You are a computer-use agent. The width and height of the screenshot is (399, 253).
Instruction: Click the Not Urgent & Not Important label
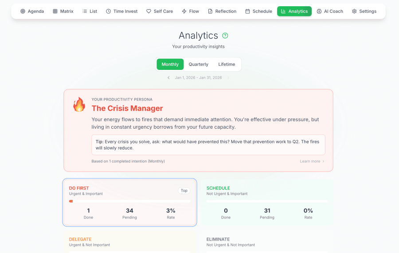pyautogui.click(x=231, y=245)
